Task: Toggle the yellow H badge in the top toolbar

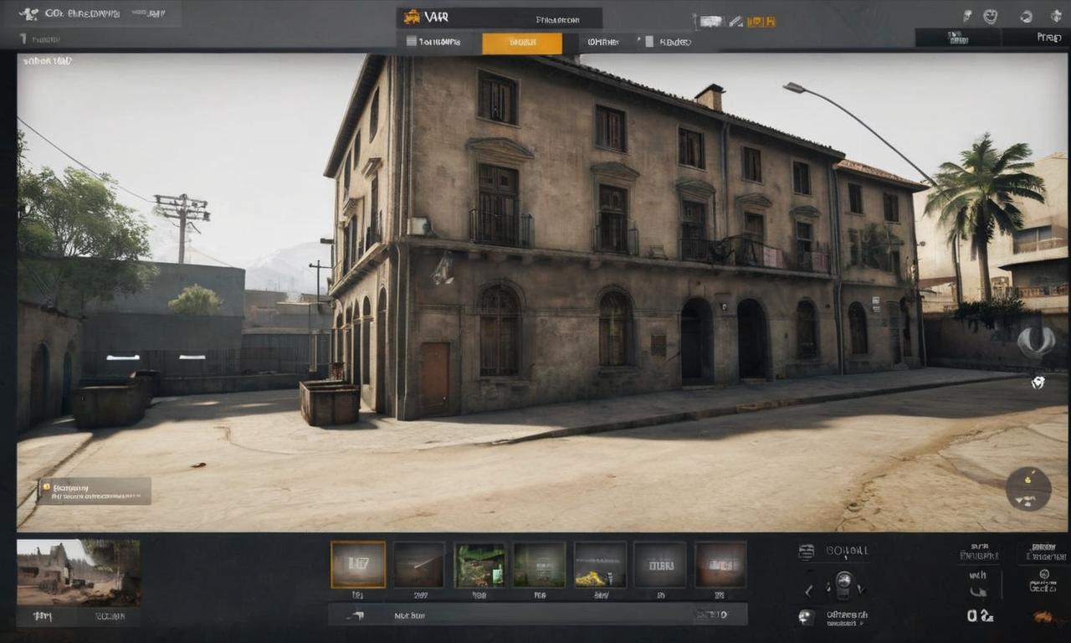Action: (770, 21)
